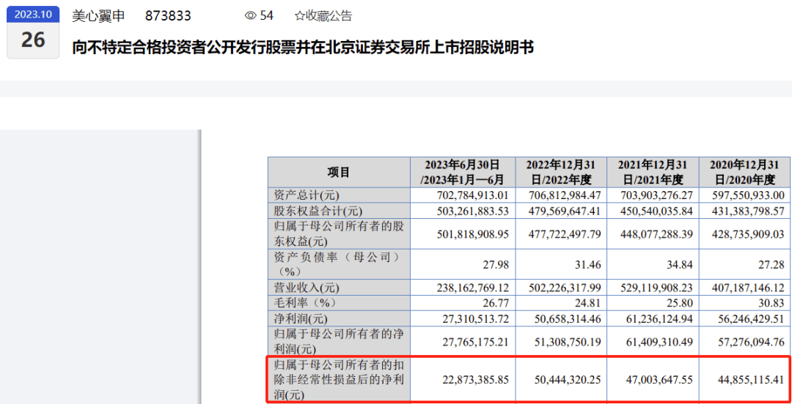Click the 2023.10 26 date badge
792x404 pixels.
coord(33,30)
